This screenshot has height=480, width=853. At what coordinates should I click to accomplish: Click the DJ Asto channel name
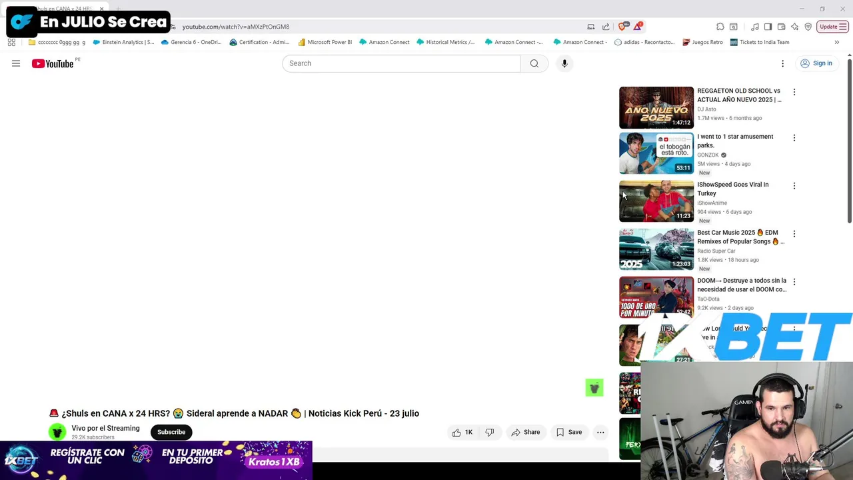(x=706, y=109)
